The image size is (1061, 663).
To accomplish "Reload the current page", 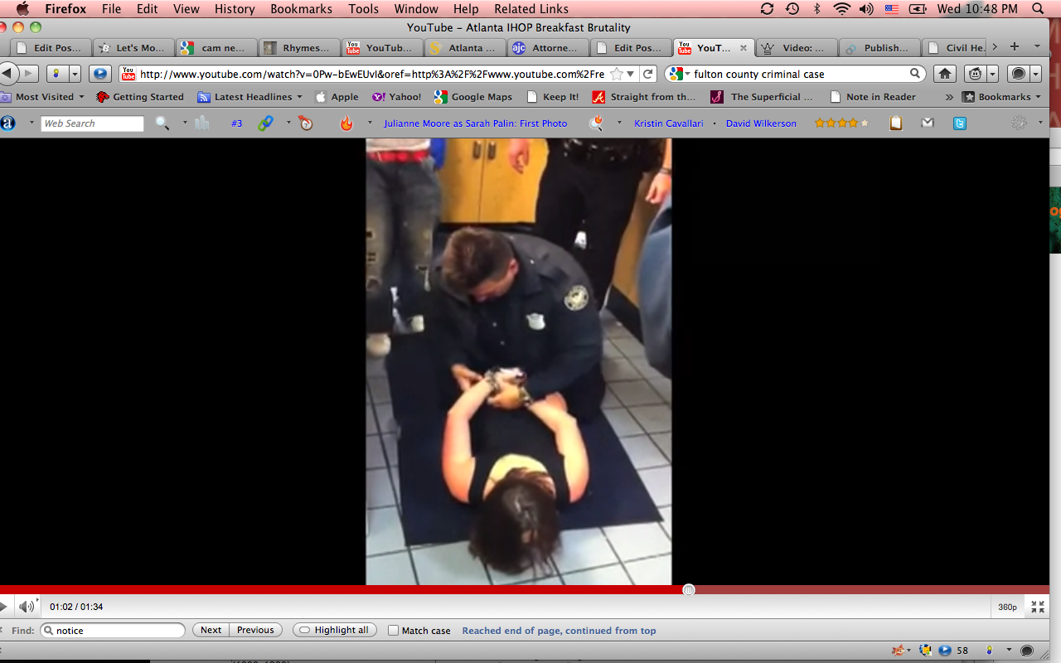I will [x=648, y=74].
